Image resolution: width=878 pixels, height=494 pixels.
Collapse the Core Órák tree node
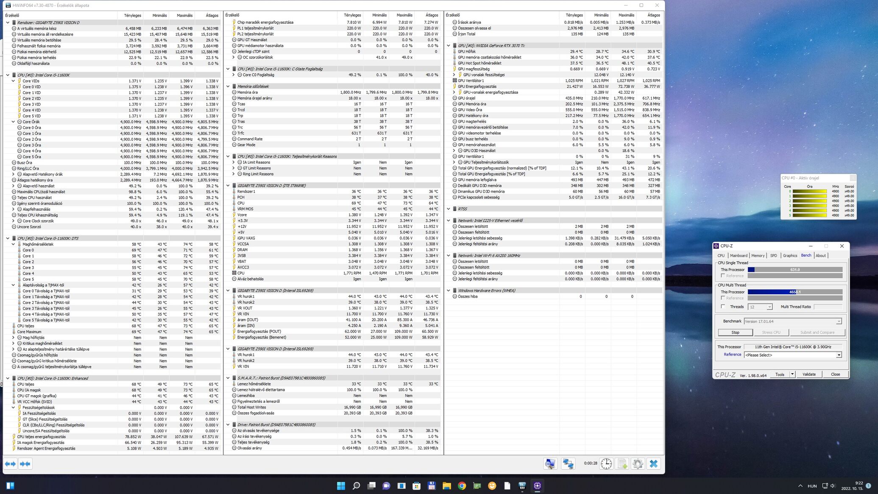[x=13, y=122]
